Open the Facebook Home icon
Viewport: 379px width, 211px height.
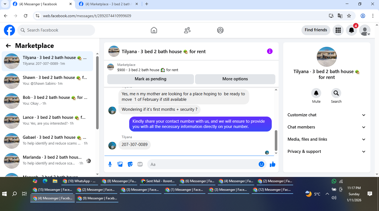[154, 30]
